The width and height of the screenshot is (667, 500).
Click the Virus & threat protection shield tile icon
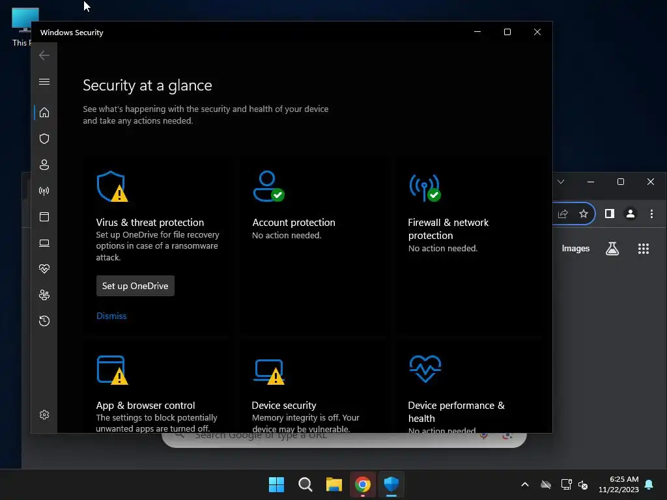(112, 186)
